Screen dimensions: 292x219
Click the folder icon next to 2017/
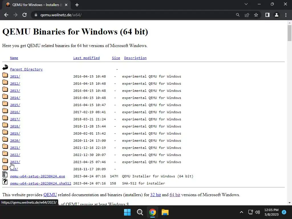(x=5, y=118)
